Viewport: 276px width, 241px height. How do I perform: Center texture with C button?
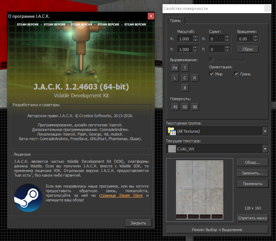coord(185,78)
